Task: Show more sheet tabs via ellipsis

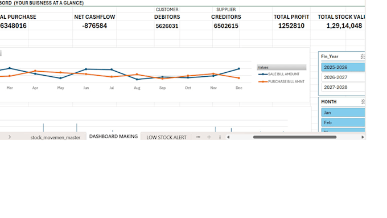Action: click(x=198, y=137)
